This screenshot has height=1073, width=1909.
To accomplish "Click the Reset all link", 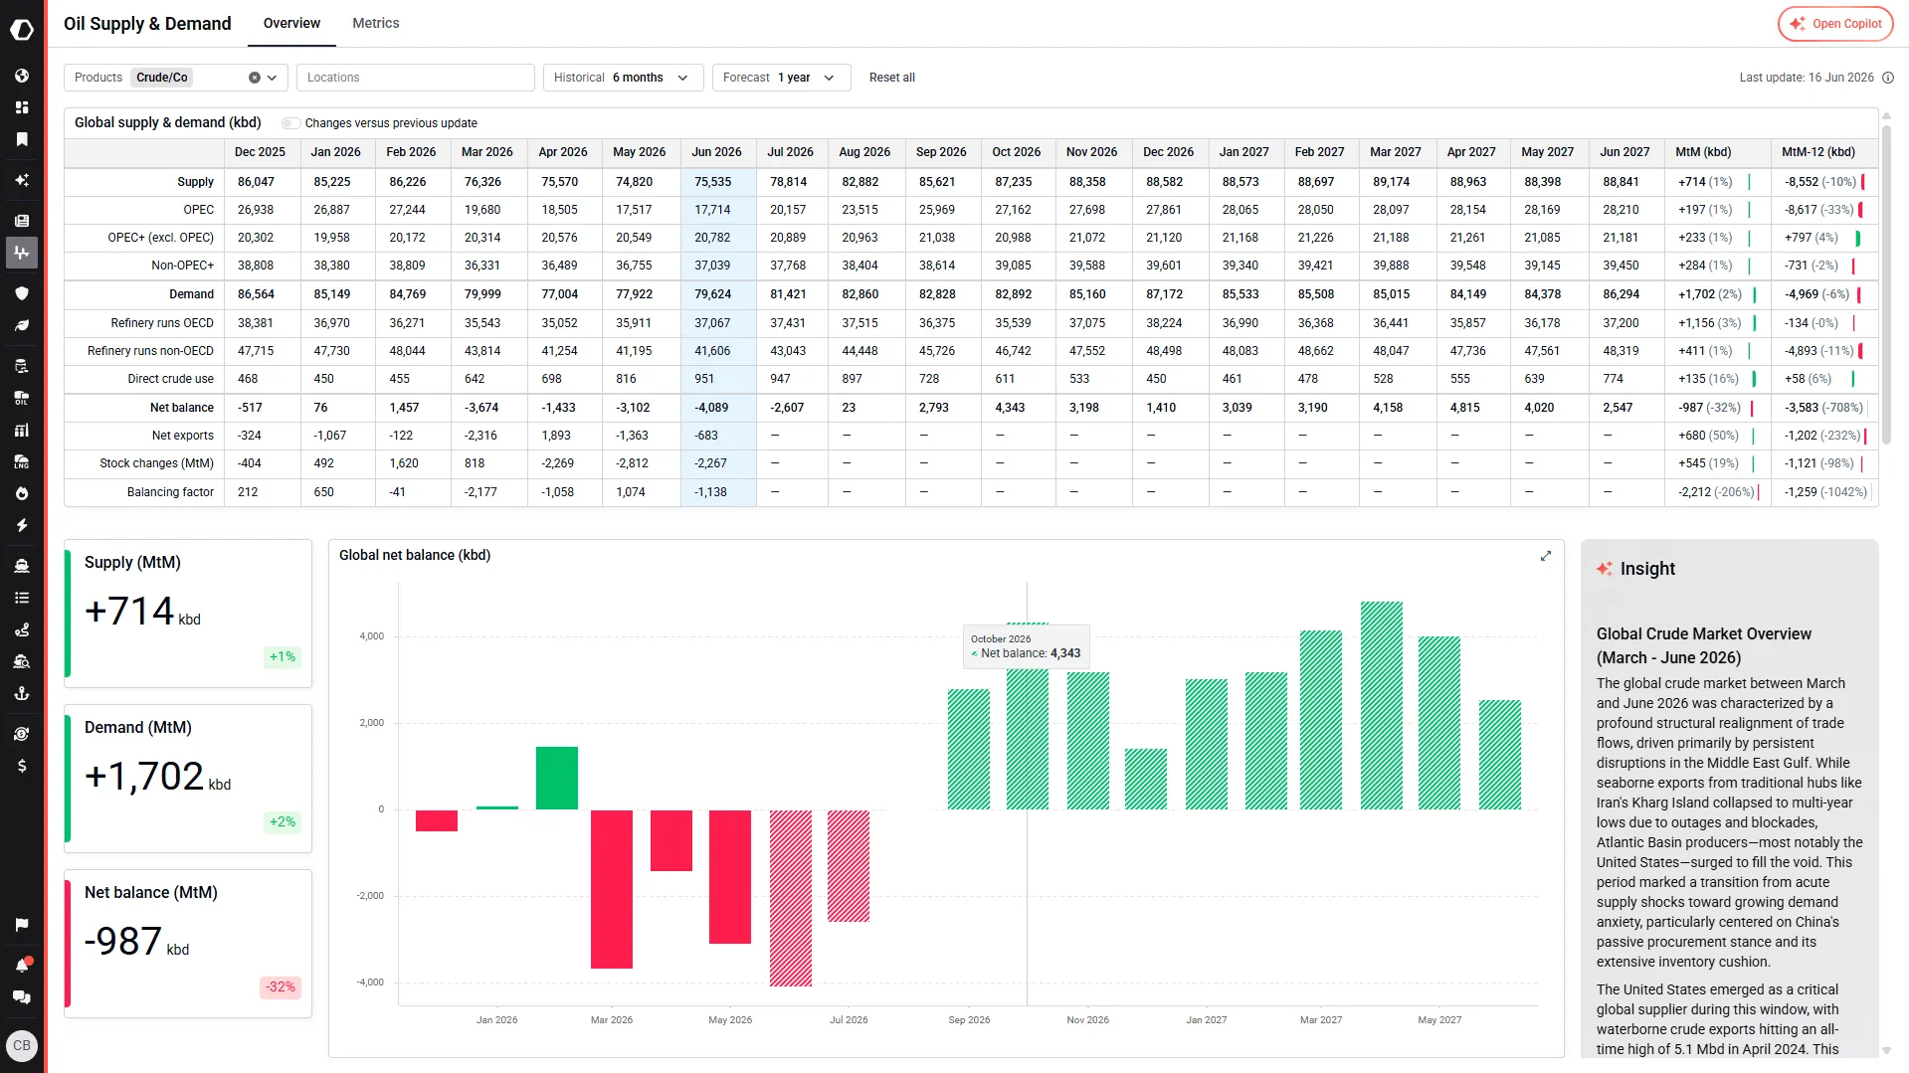I will [x=892, y=78].
